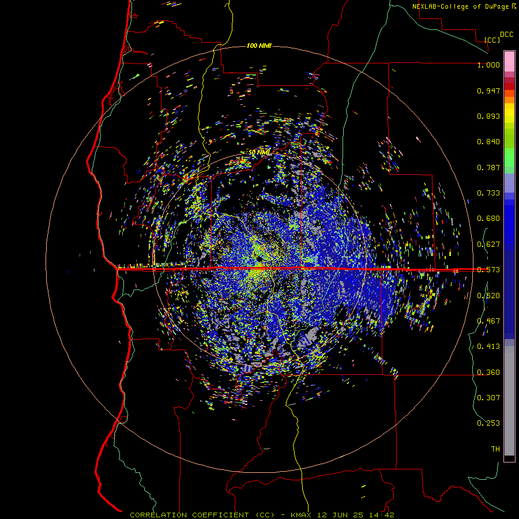Click the CORRELATION COEFFICIENT (CC) title text
This screenshot has width=519, height=519.
pyautogui.click(x=202, y=515)
